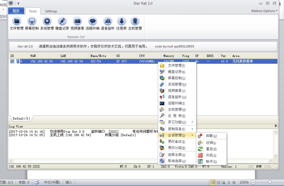The image size is (284, 186).
Task: Open the Ribbon Options dropdown
Action: [x=264, y=11]
